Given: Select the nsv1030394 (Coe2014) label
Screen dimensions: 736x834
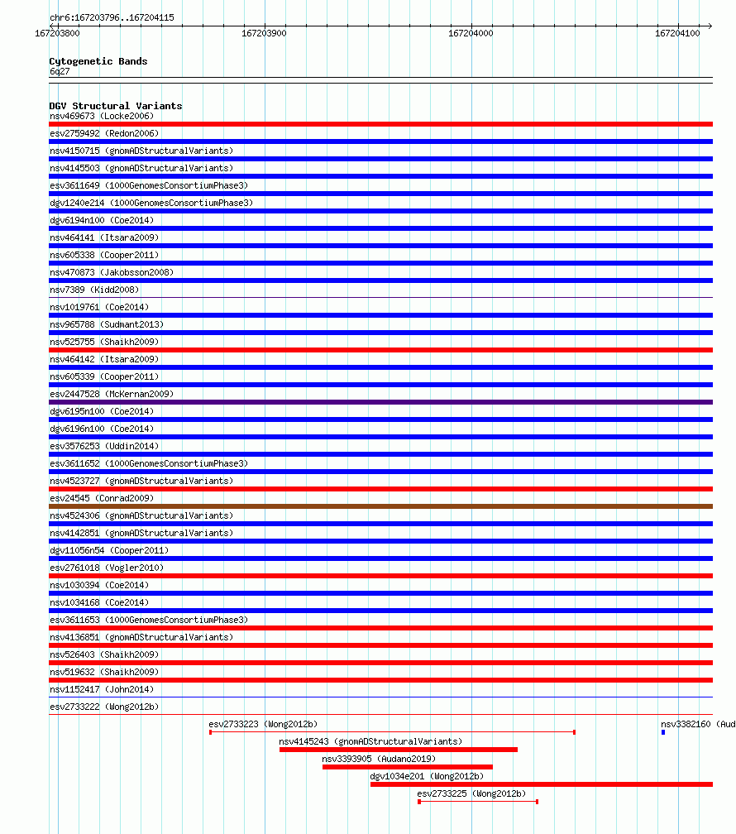Looking at the screenshot, I should click(x=99, y=585).
